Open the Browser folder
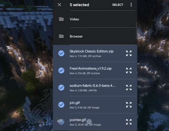 (95, 36)
